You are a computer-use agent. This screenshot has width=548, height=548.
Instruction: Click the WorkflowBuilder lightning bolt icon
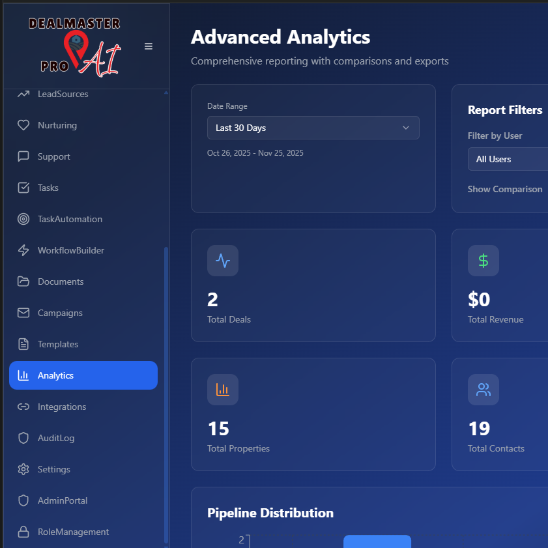pos(23,250)
